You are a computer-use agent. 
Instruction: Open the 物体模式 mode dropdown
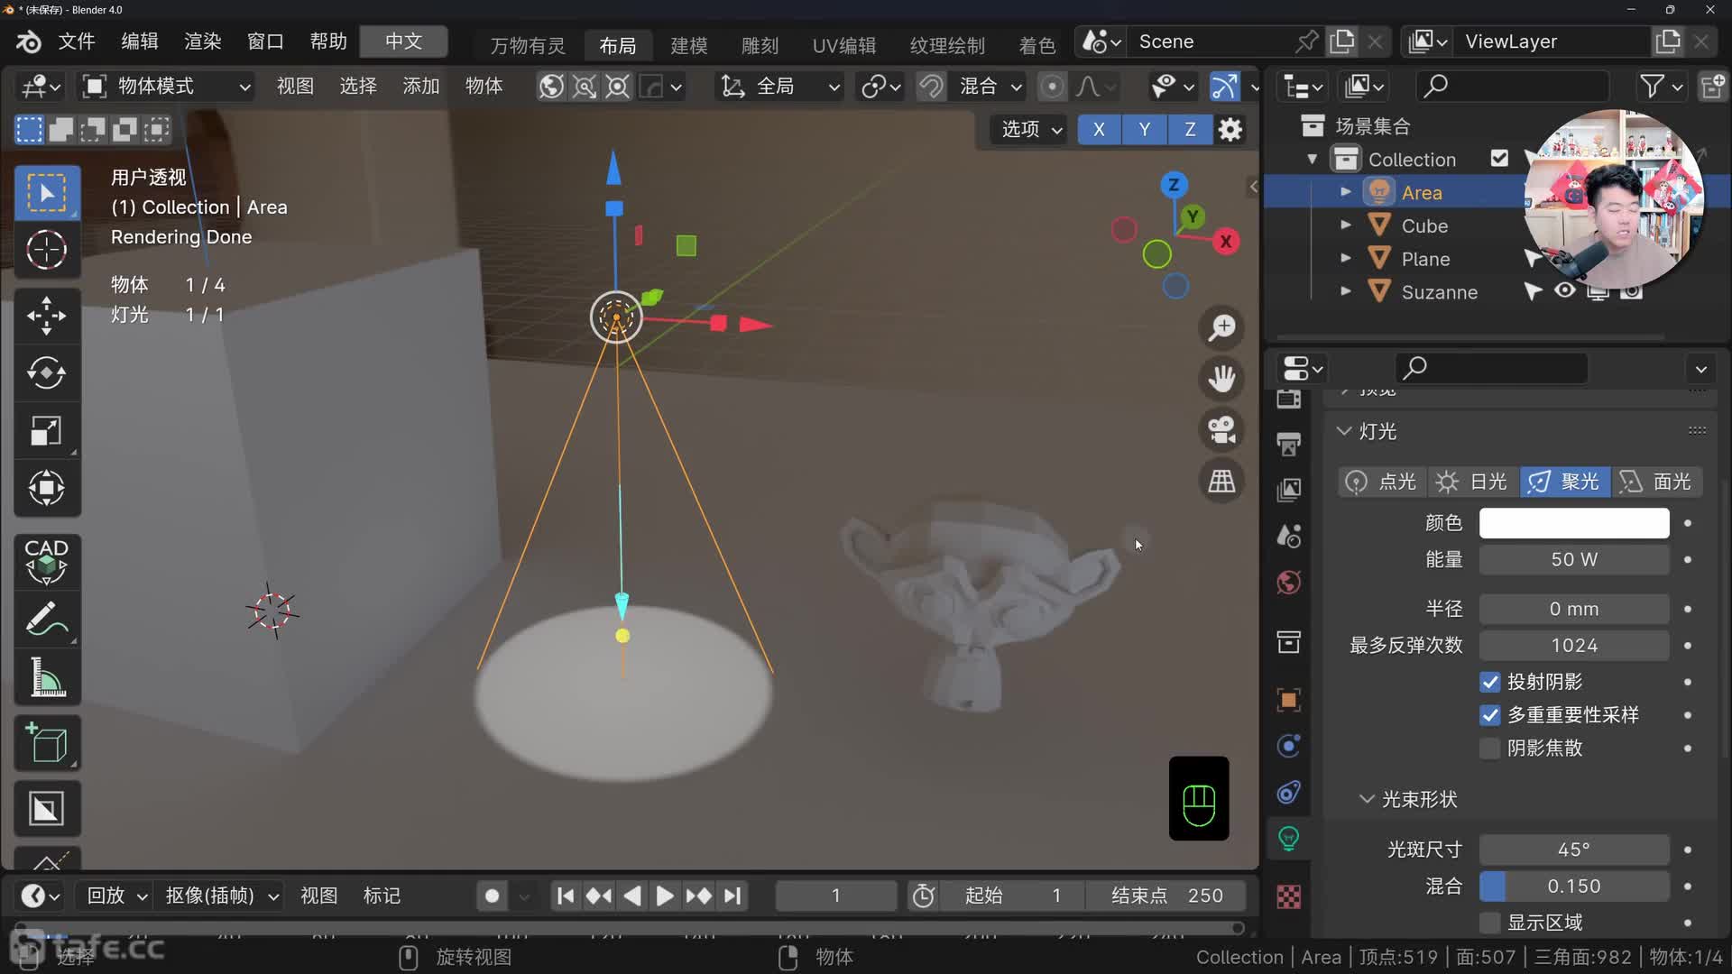[166, 87]
